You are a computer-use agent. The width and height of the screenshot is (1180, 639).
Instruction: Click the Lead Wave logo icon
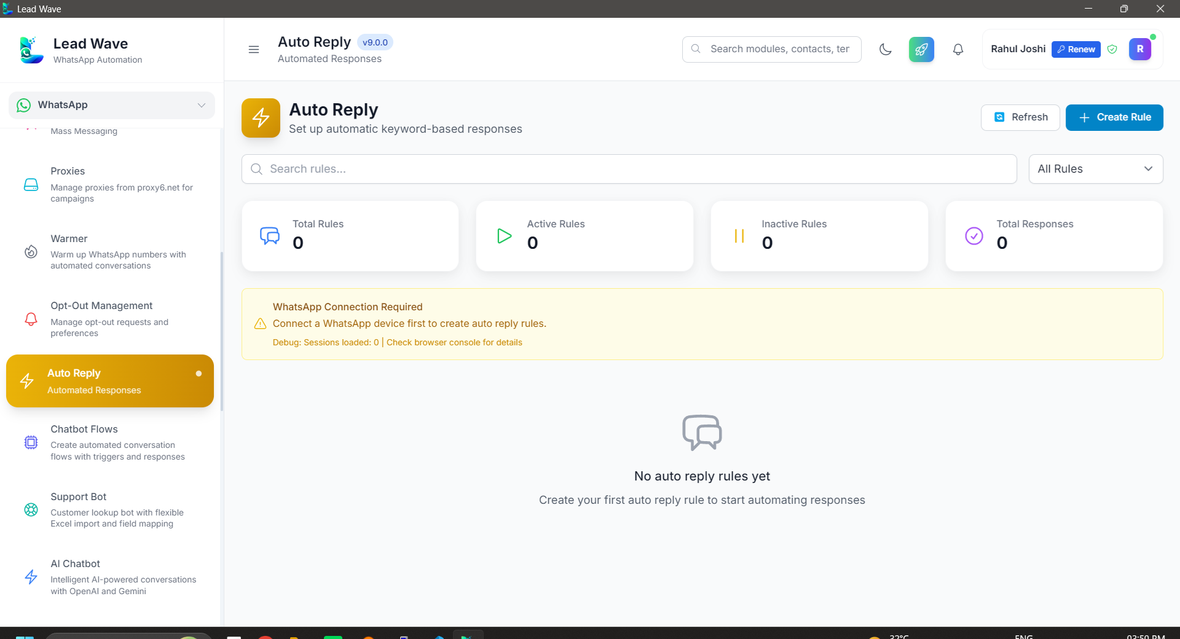[31, 50]
